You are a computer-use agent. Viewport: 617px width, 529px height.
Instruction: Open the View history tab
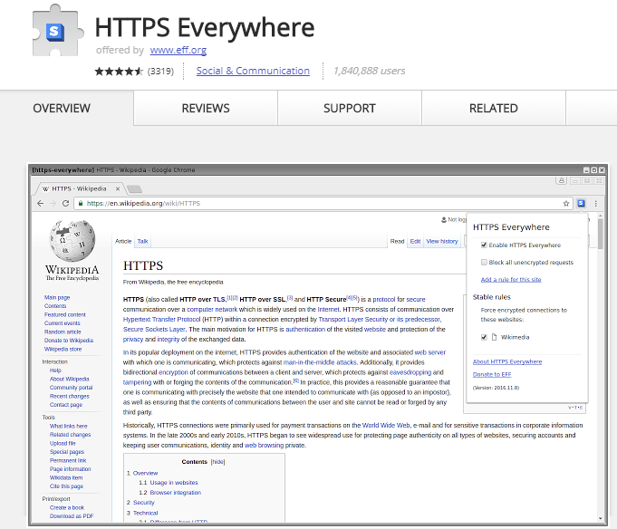click(x=442, y=241)
